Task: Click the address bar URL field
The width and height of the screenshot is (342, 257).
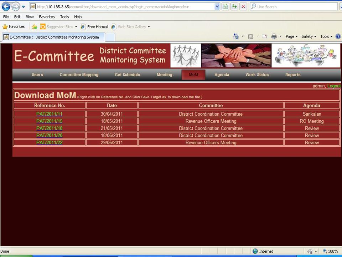Action: [125, 7]
